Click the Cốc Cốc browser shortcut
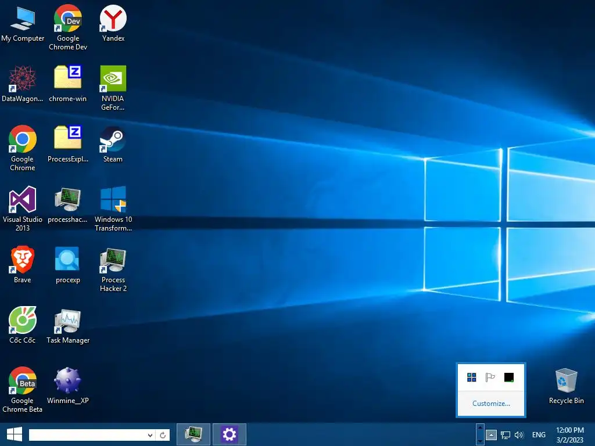 click(x=23, y=325)
